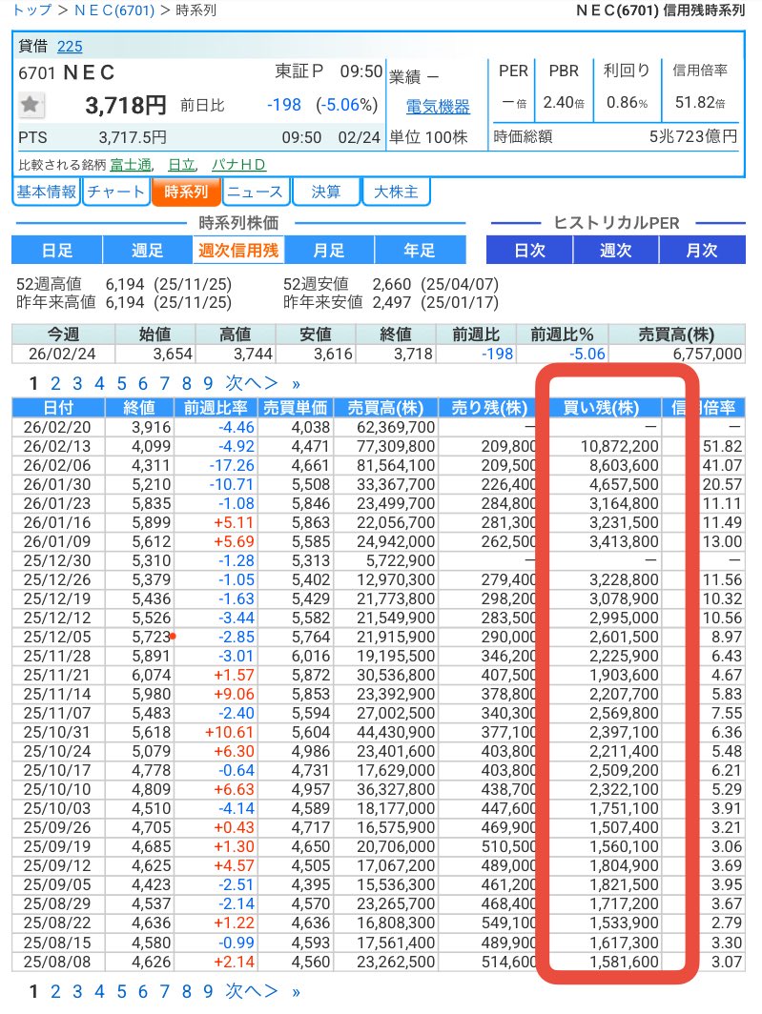
Task: Click the 前週比率 column header
Action: [x=216, y=408]
